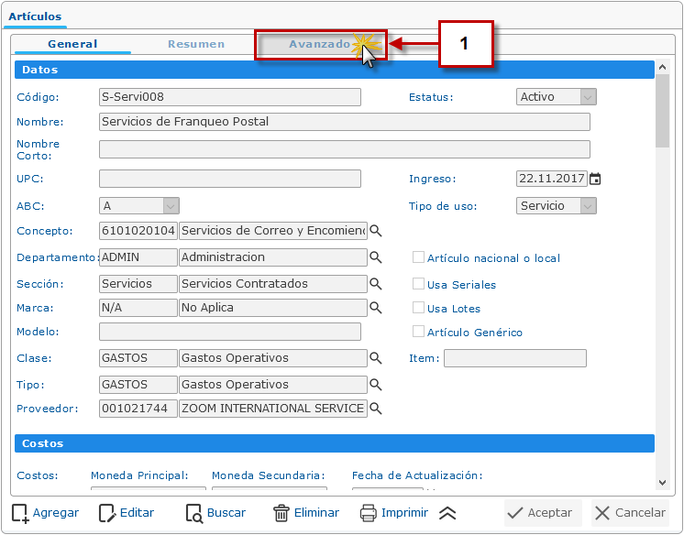Toggle the Usa Seriales checkbox
The width and height of the screenshot is (684, 535).
coord(419,284)
